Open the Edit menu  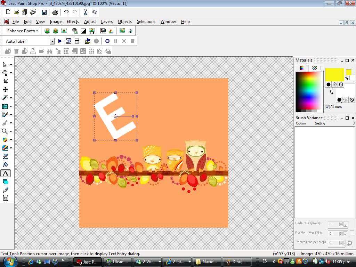[x=27, y=22]
